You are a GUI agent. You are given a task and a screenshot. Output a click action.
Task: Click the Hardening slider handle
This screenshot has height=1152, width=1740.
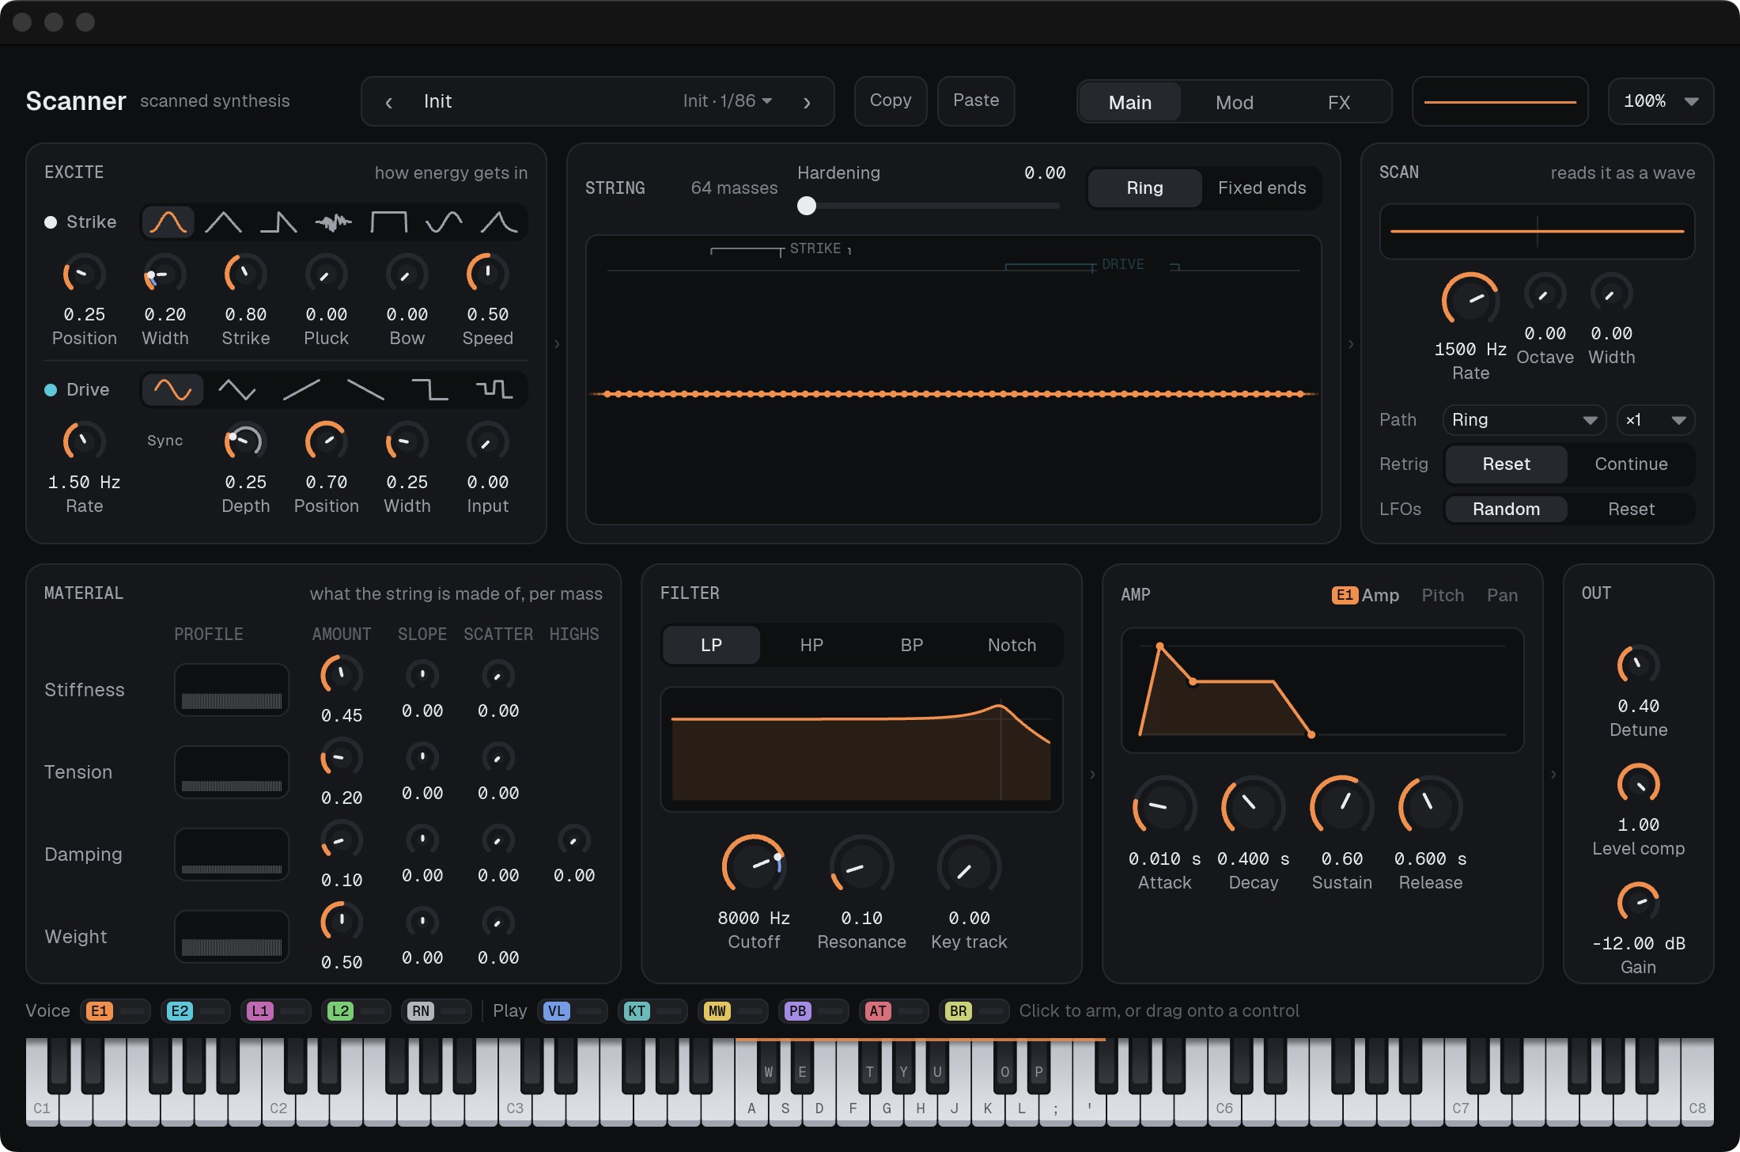[x=807, y=206]
